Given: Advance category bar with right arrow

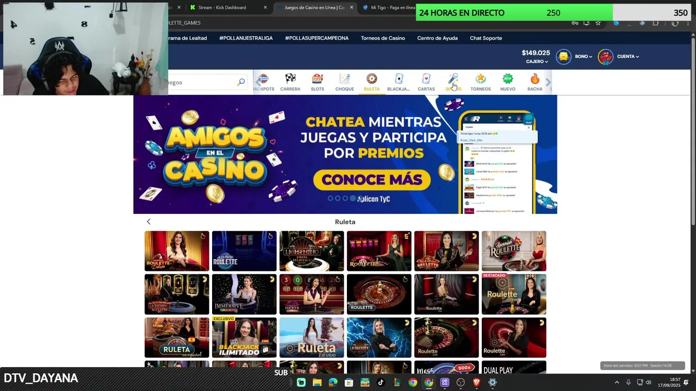Looking at the screenshot, I should [548, 83].
